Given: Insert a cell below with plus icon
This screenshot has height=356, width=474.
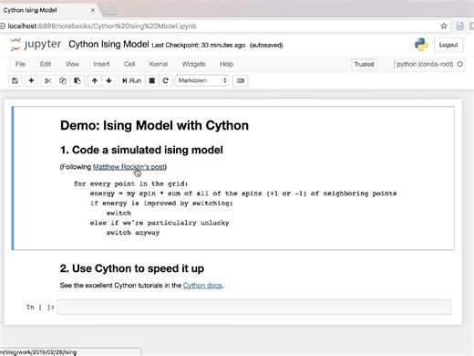Looking at the screenshot, I should click(x=31, y=80).
